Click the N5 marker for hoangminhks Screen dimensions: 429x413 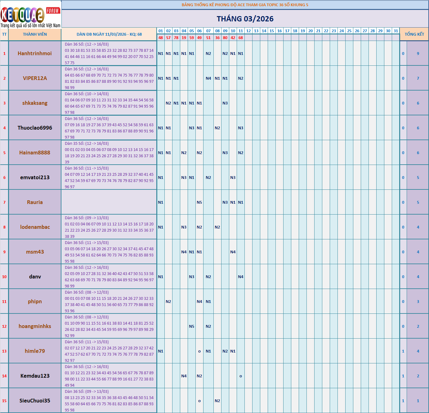(192, 326)
